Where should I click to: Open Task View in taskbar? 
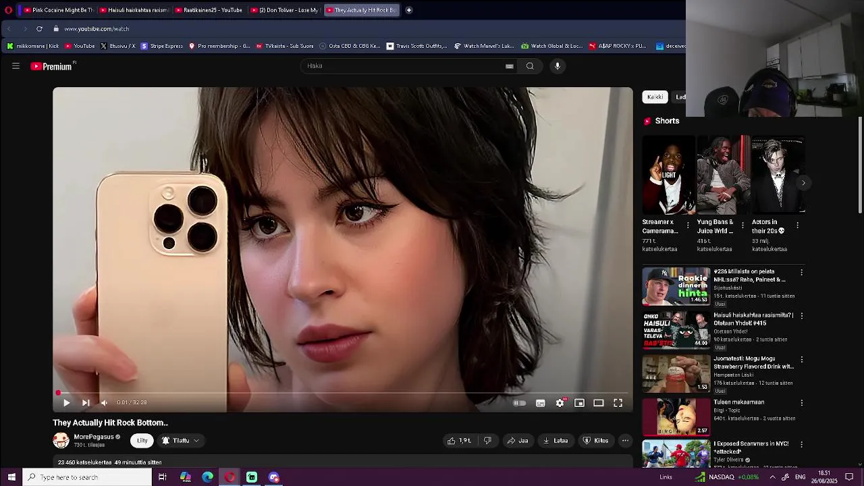[163, 477]
